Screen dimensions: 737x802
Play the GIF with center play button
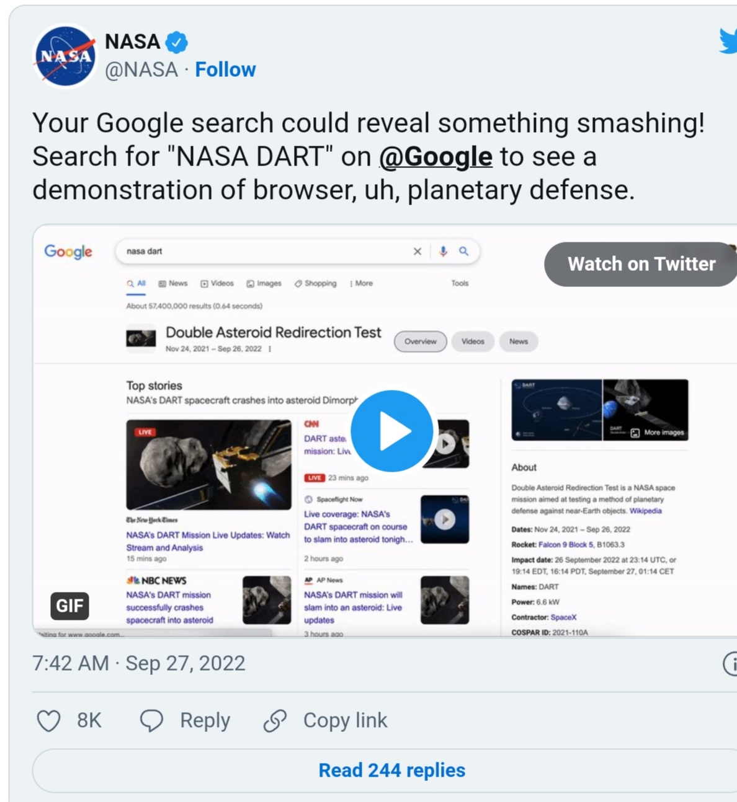pyautogui.click(x=391, y=431)
